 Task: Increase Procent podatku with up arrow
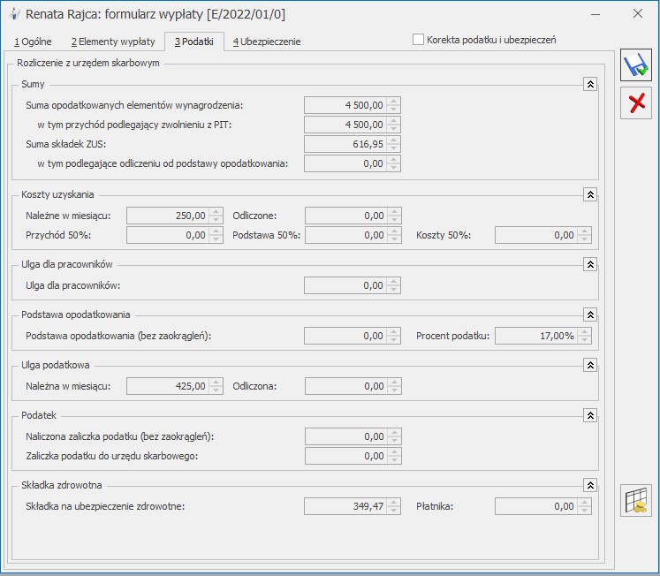(x=584, y=332)
